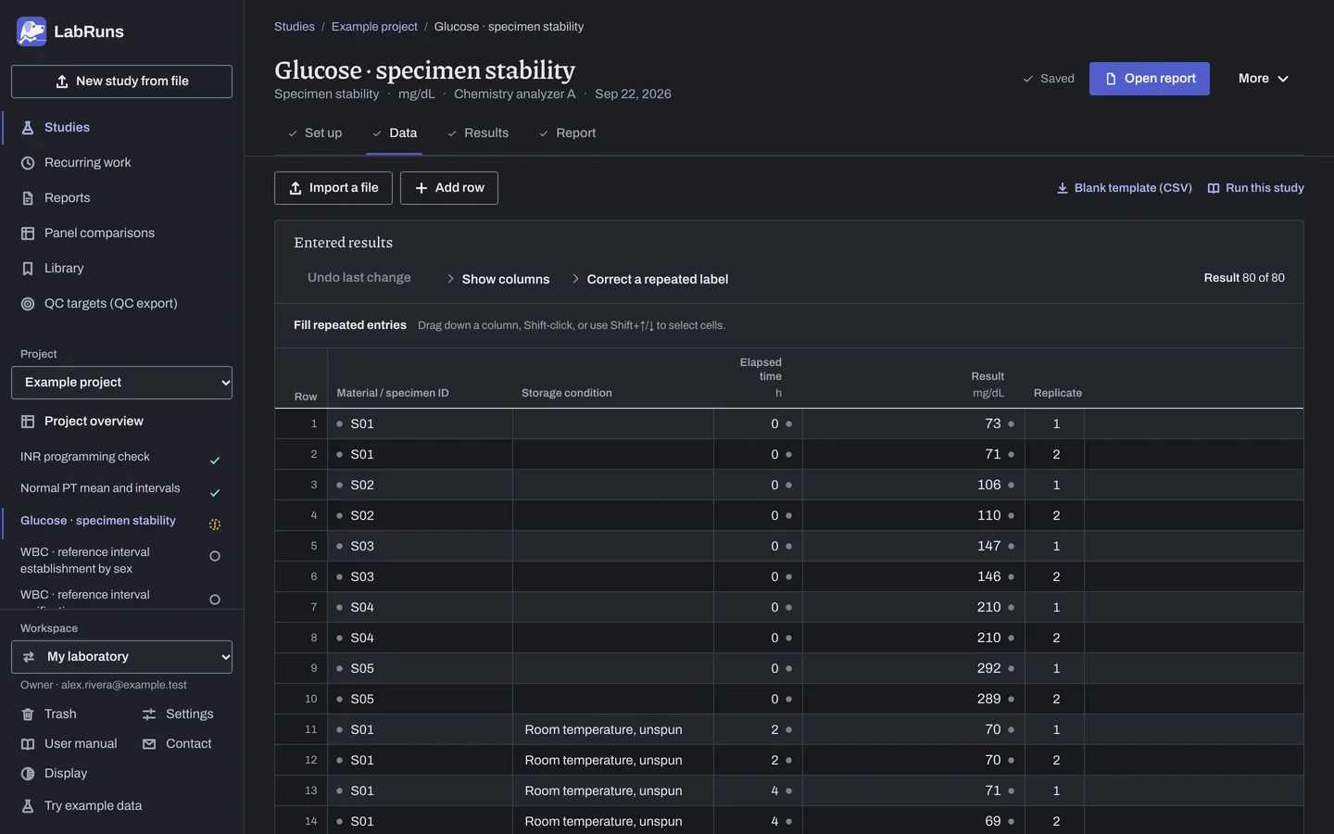Image resolution: width=1334 pixels, height=834 pixels.
Task: Click New study from file button
Action: pos(121,82)
